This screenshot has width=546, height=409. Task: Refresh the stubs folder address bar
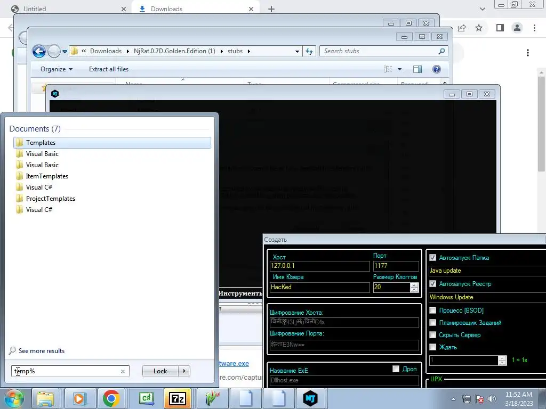309,51
